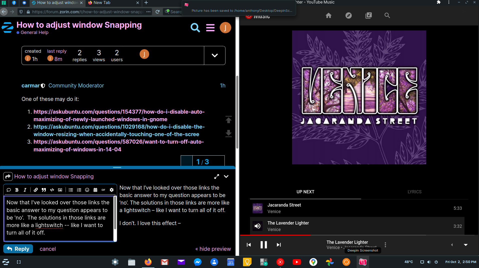Skip to next track

[279, 245]
